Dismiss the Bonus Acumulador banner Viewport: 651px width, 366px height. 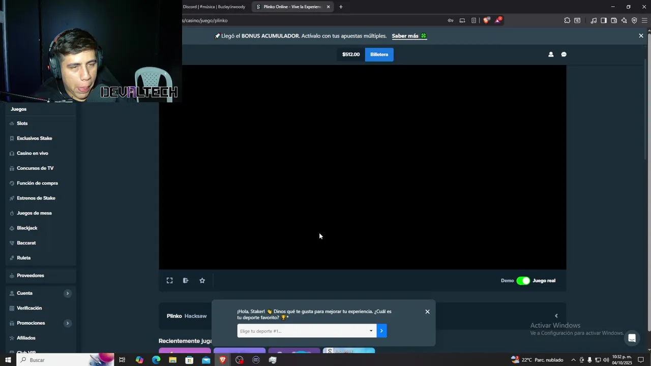641,36
